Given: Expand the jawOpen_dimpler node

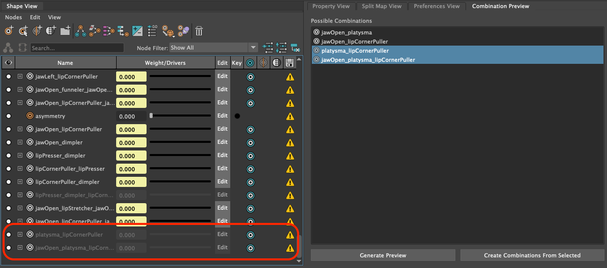Looking at the screenshot, I should pos(20,142).
